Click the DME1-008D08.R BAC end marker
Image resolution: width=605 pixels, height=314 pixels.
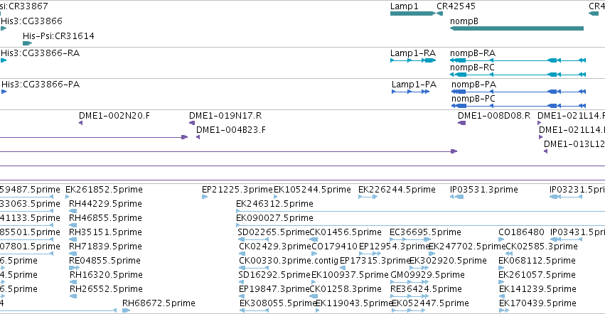tap(461, 123)
